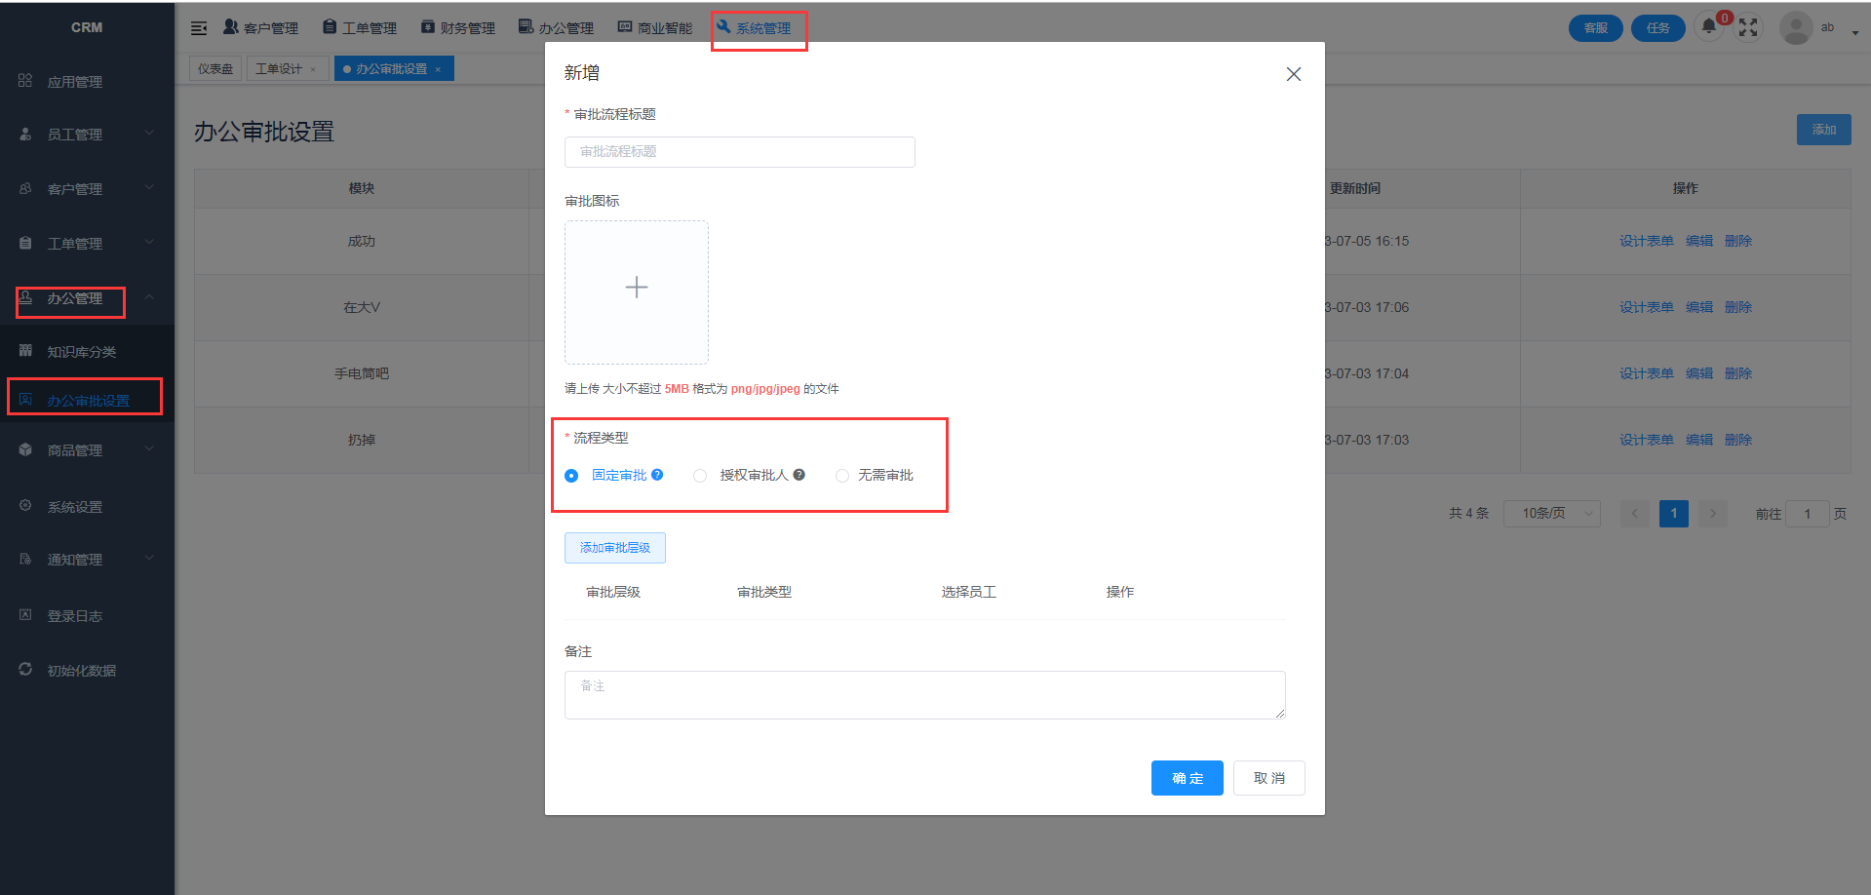Click 设计表单 link in the 扔掉 row
Image resolution: width=1871 pixels, height=895 pixels.
pyautogui.click(x=1647, y=440)
